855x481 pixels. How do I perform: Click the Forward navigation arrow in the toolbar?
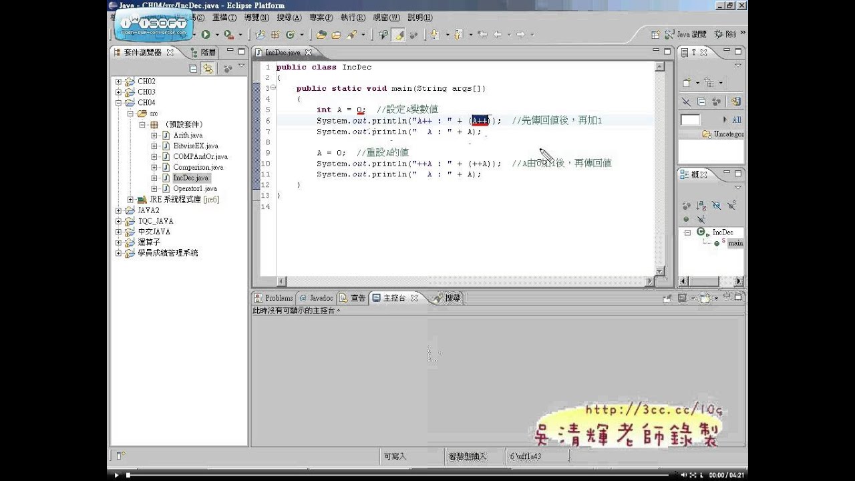[x=520, y=34]
